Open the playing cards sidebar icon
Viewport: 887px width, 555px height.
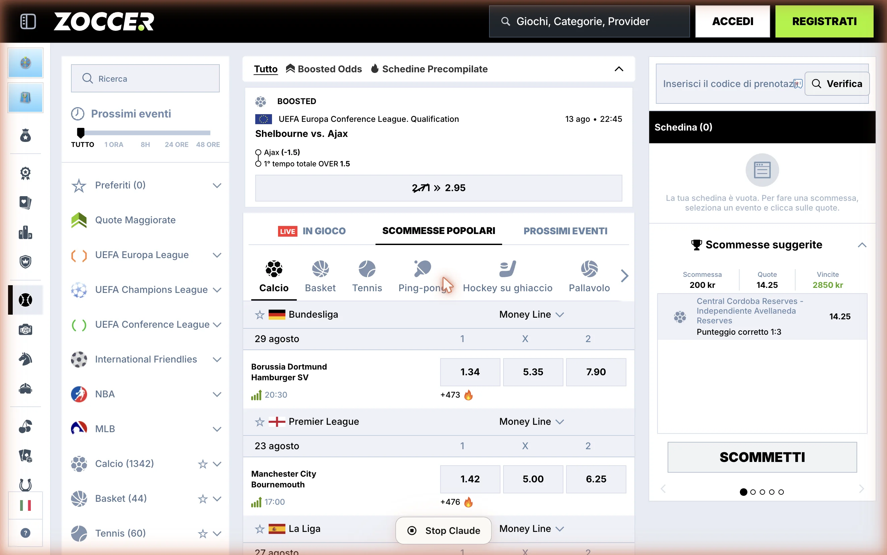pos(25,203)
